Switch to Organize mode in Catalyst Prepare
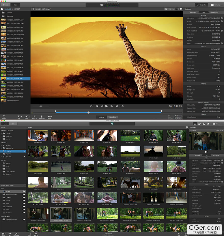This screenshot has height=236, width=224. (x=5, y=124)
